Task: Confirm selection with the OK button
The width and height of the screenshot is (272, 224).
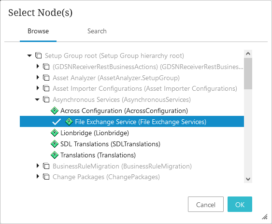Action: (x=240, y=204)
